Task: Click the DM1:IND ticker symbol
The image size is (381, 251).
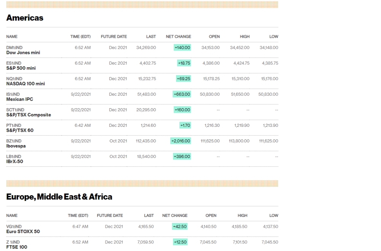Action: (x=14, y=48)
